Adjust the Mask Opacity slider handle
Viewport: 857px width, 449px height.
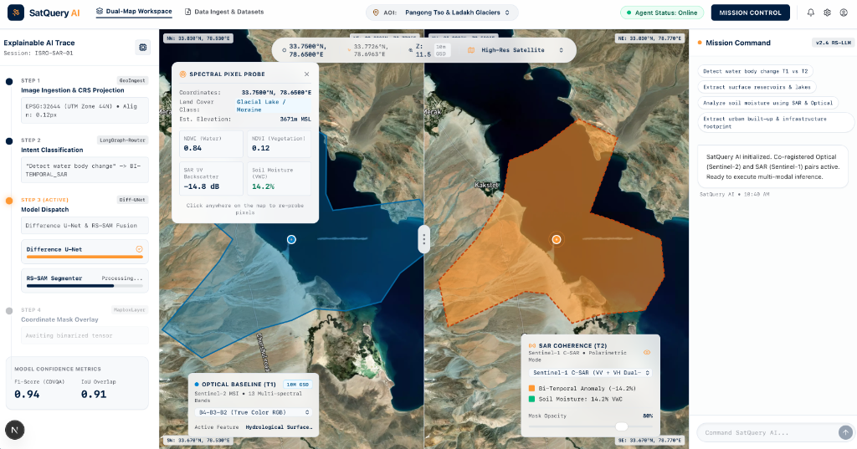[x=622, y=426]
